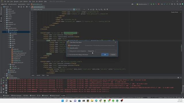Open the Python Packages tool tab

coord(16,96)
